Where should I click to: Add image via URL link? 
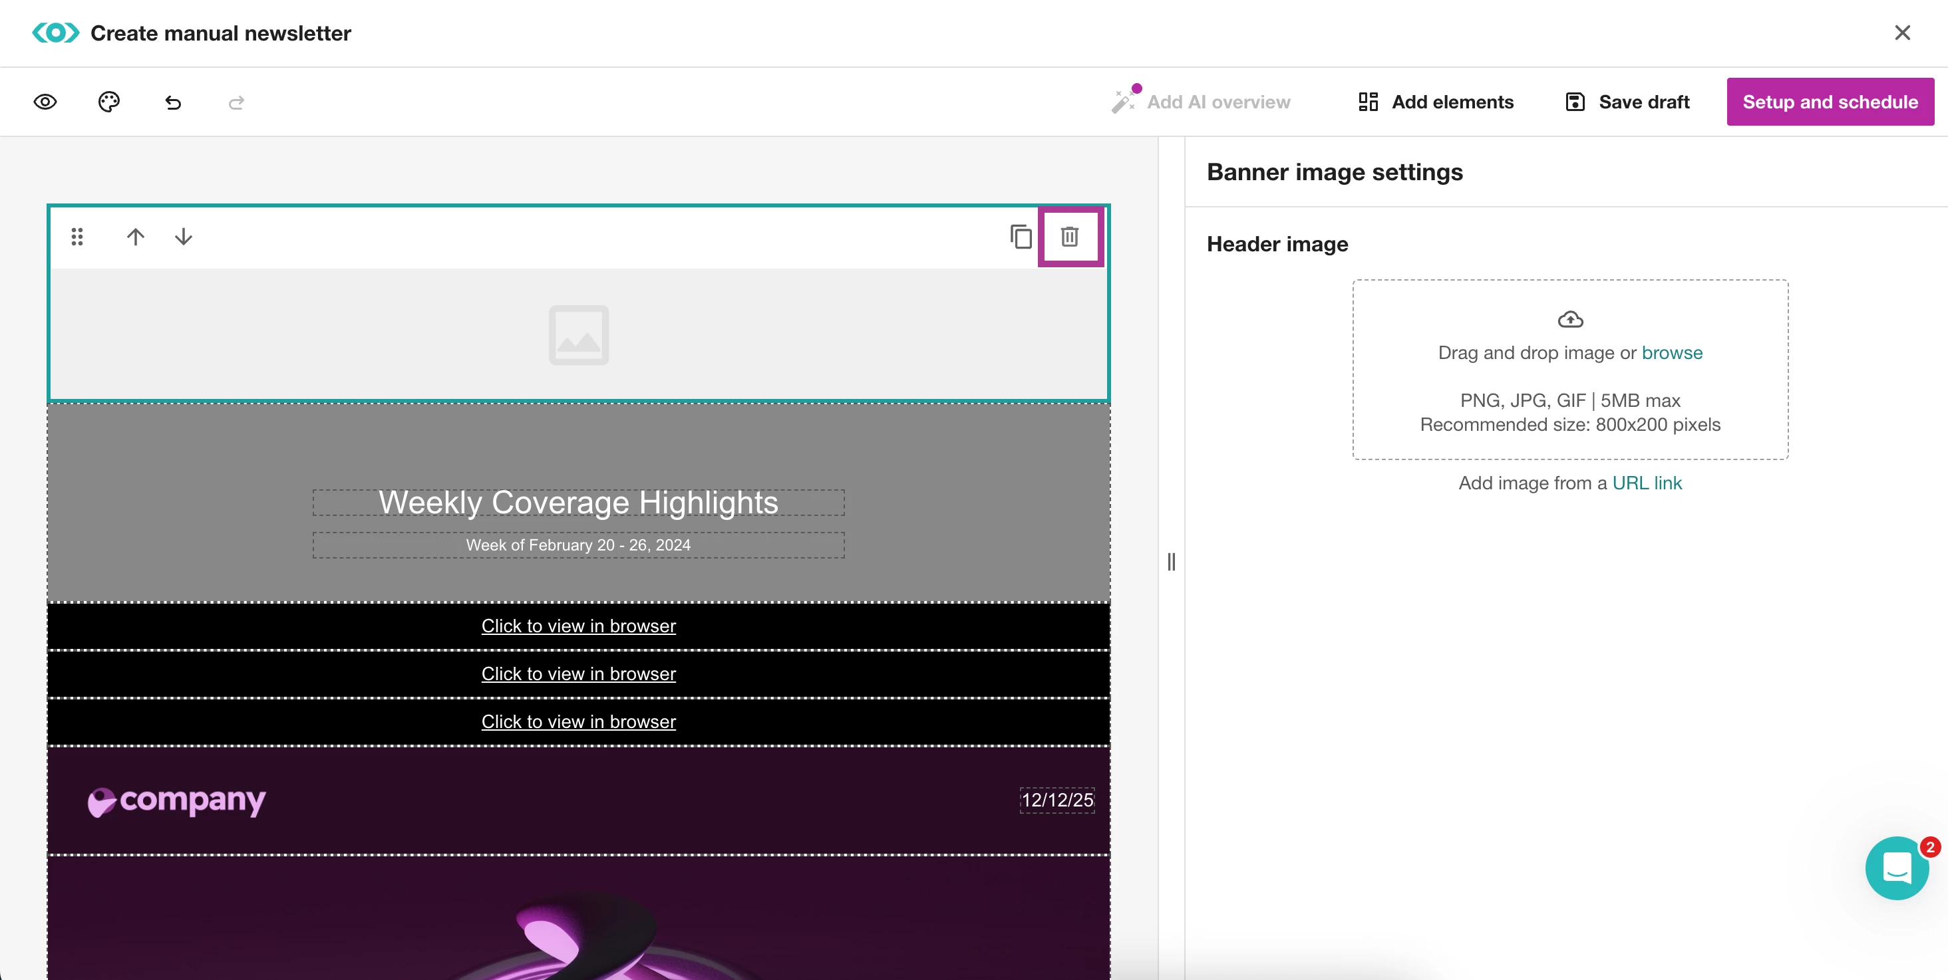tap(1646, 483)
